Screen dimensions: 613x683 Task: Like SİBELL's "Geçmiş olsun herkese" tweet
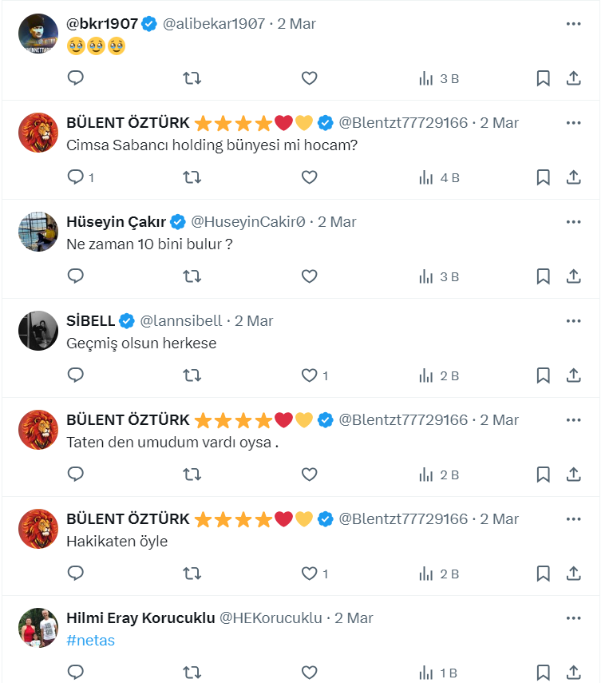[310, 375]
